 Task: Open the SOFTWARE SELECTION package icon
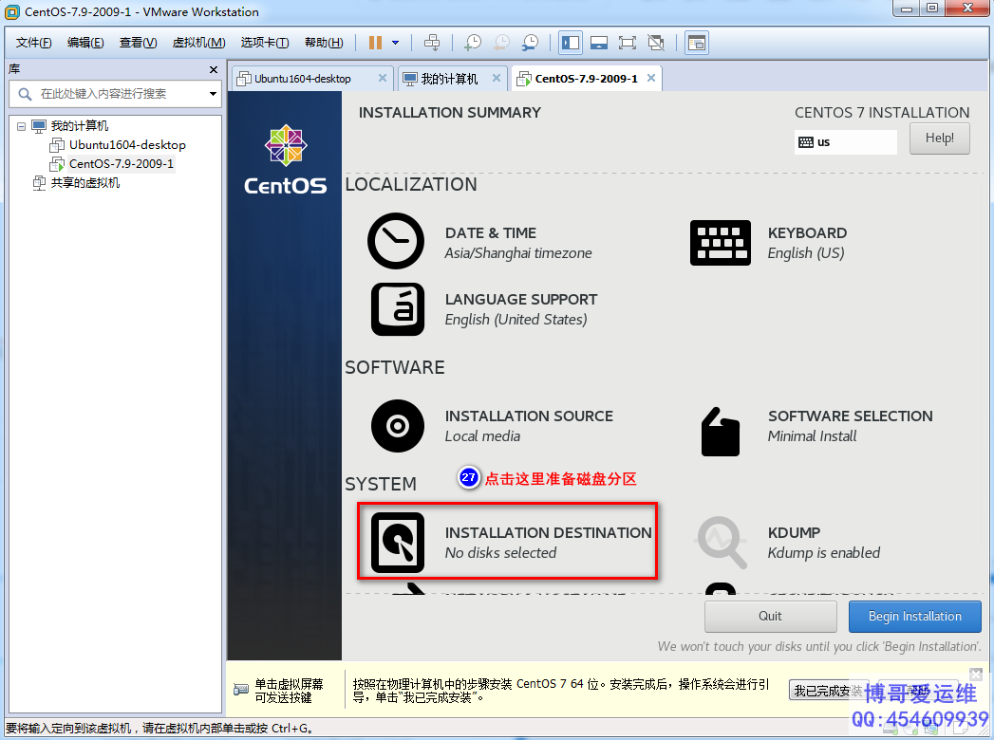(721, 432)
